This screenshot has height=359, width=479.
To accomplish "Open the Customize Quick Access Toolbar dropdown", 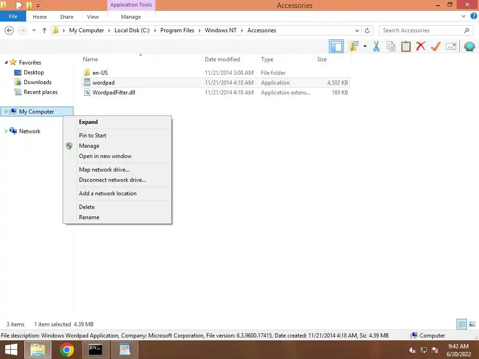I will (x=38, y=6).
